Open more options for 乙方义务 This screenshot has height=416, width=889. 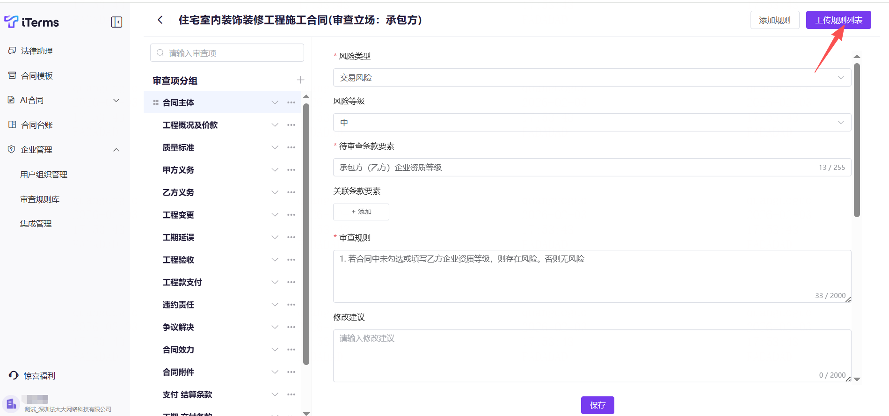pyautogui.click(x=291, y=192)
